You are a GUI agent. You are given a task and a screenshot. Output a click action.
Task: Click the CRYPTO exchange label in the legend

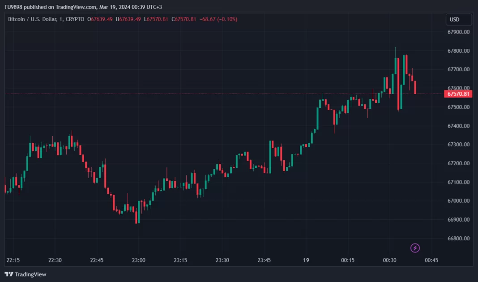click(75, 19)
